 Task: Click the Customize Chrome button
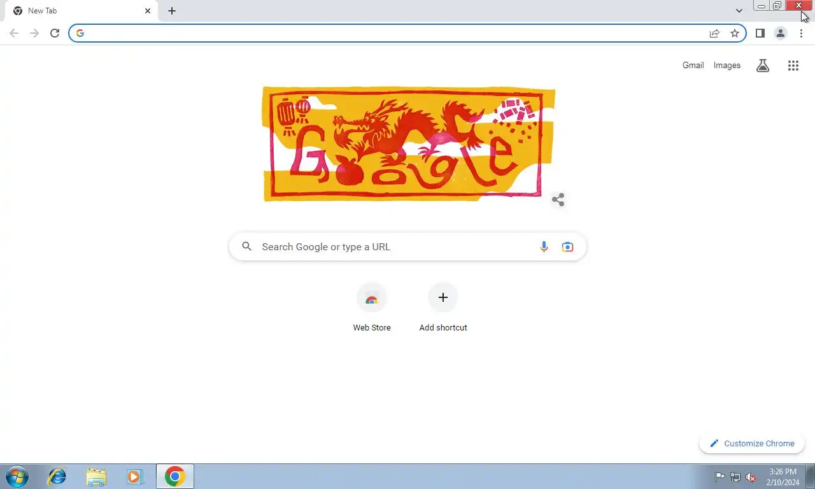[752, 444]
